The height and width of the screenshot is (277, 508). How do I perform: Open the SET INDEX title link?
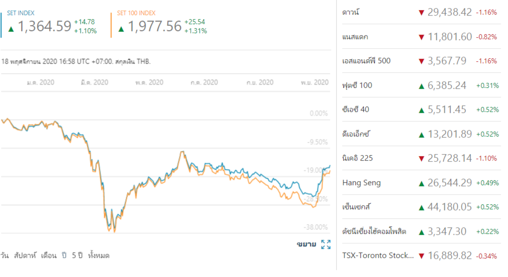click(21, 13)
